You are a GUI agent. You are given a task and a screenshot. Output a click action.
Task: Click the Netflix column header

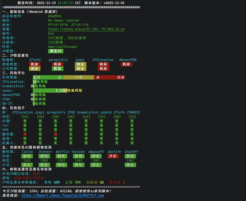pyautogui.click(x=63, y=152)
